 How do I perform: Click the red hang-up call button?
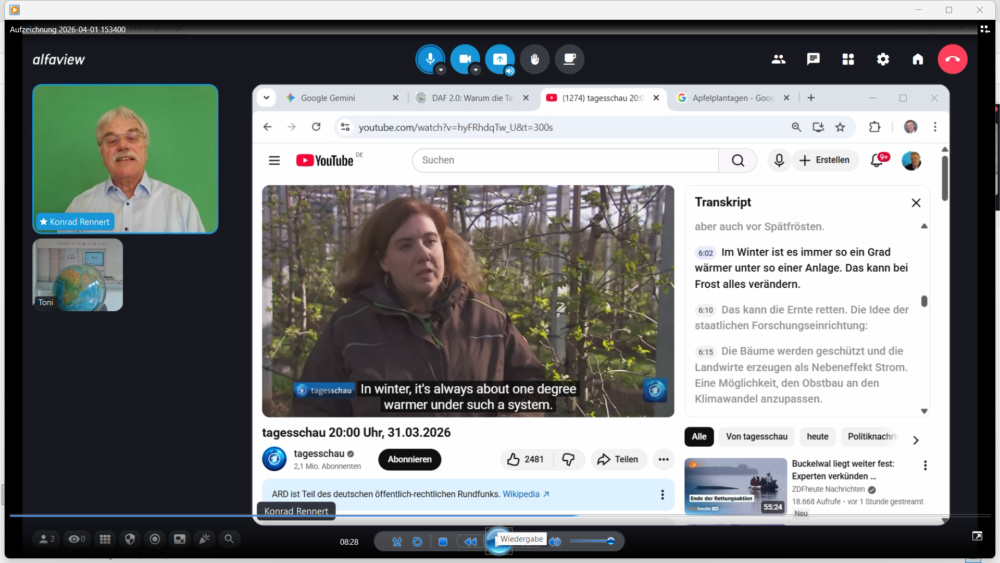[x=952, y=59]
